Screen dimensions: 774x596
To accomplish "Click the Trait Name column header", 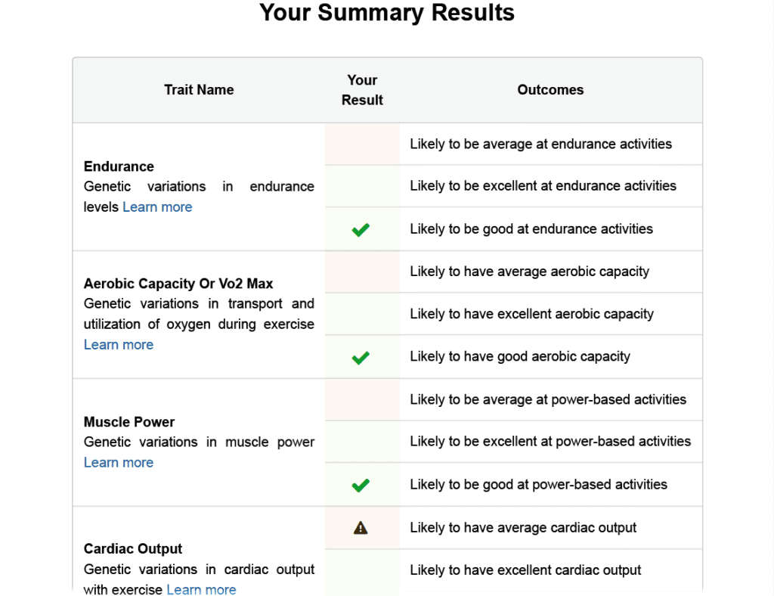I will click(x=199, y=90).
